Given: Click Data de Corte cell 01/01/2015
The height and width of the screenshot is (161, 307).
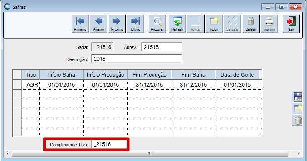Looking at the screenshot, I should pos(237,85).
